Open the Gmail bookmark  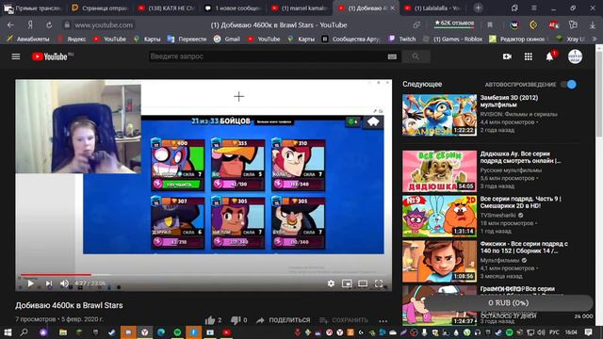click(227, 39)
